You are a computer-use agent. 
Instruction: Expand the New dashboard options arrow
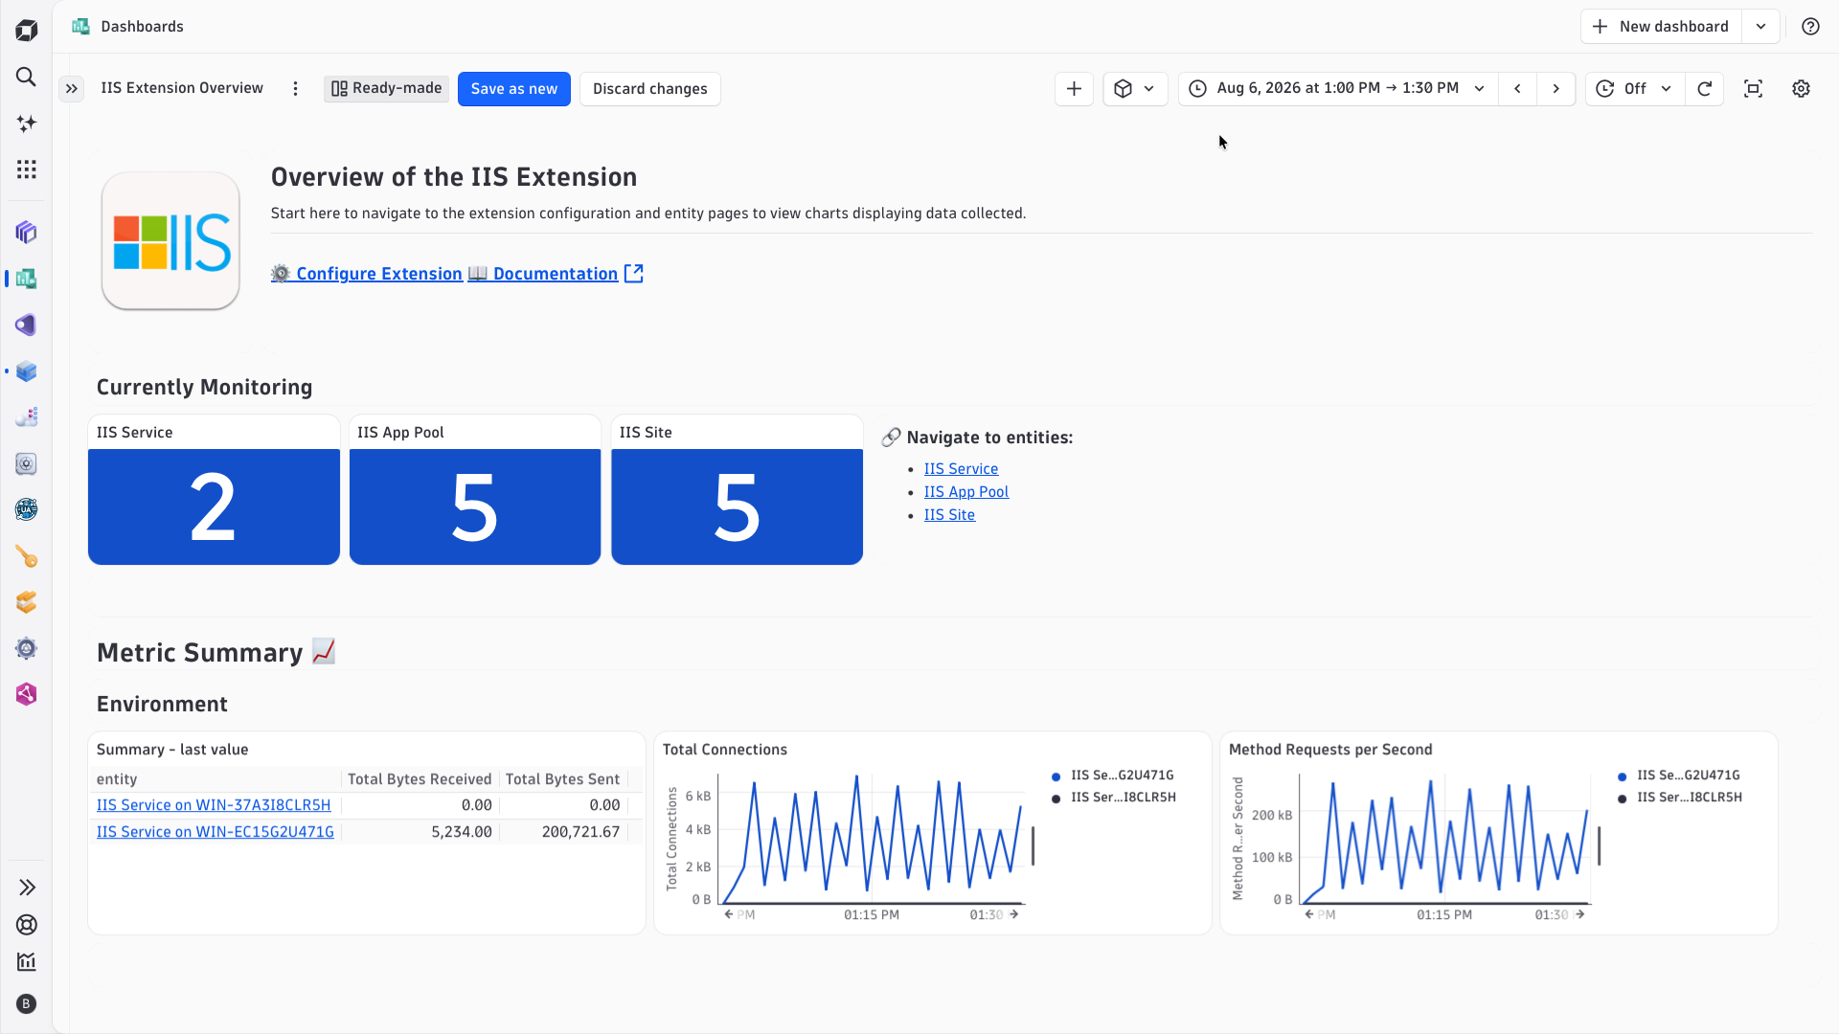pyautogui.click(x=1760, y=27)
